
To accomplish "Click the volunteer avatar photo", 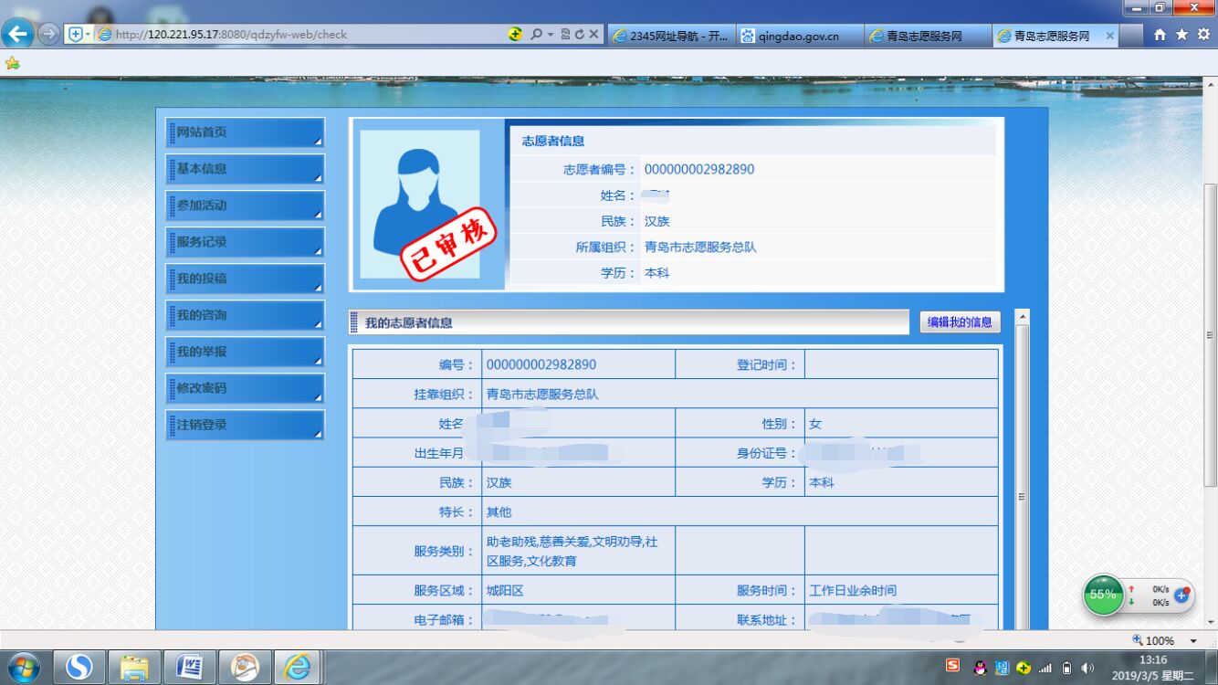I will pos(420,205).
